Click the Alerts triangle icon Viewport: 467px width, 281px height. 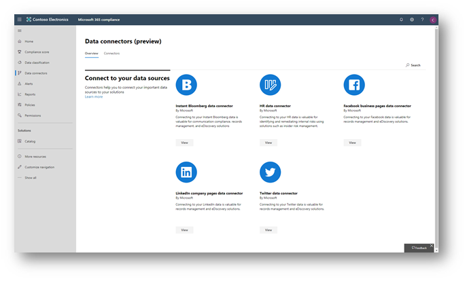[20, 84]
